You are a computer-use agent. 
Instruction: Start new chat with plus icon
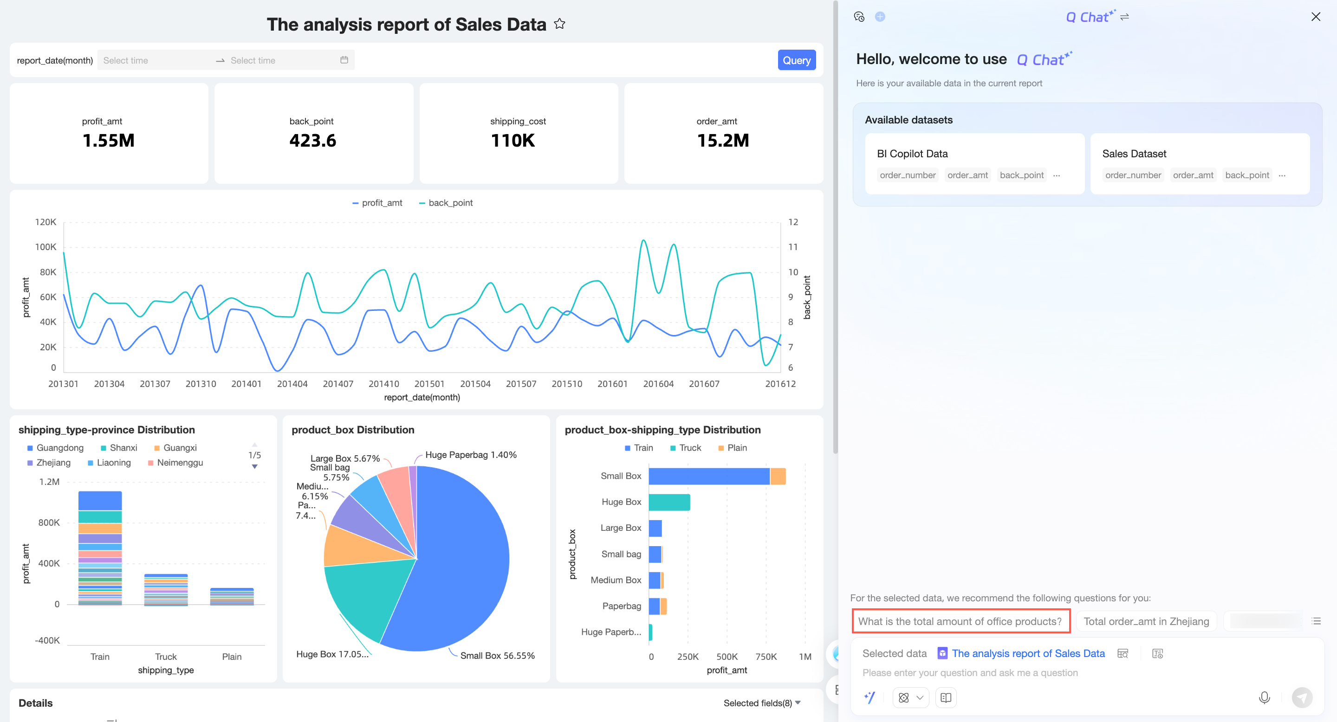coord(880,17)
